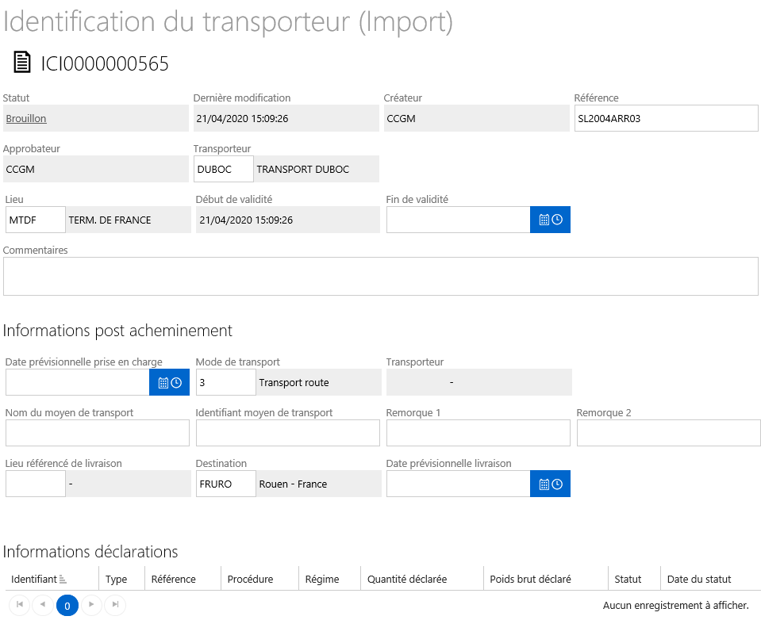Open the Date prévisionnelle livraison calendar picker
Viewport: 761px width, 620px height.
point(550,484)
